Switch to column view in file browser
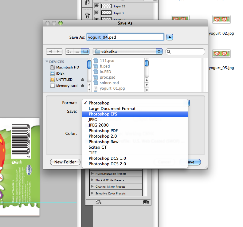 85,51
